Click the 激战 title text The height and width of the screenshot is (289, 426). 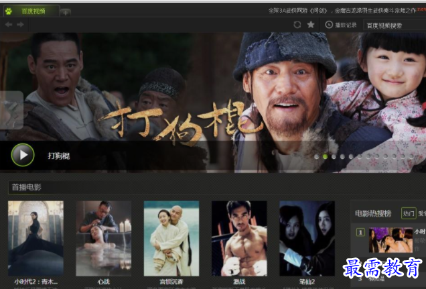coord(239,282)
